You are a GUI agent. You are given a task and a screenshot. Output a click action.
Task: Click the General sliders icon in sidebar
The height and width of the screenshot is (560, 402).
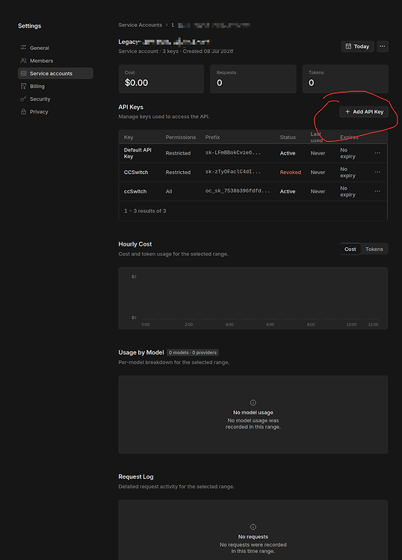pyautogui.click(x=24, y=48)
